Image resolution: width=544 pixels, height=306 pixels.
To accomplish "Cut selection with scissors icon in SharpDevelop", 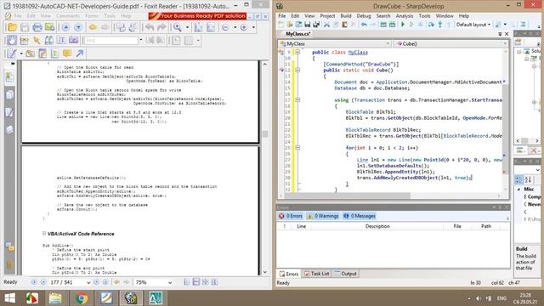I will [326, 25].
